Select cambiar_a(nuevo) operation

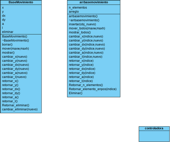click(x=15, y=73)
